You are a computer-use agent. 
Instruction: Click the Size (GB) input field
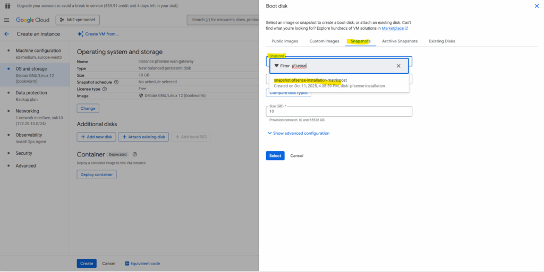[x=339, y=111]
